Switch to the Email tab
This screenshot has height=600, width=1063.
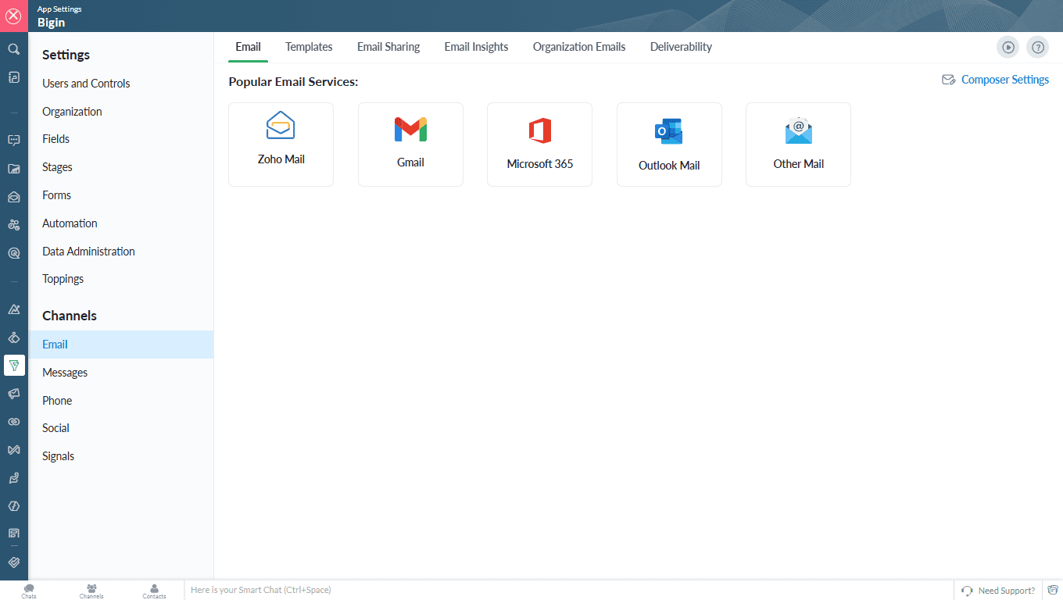pos(248,47)
